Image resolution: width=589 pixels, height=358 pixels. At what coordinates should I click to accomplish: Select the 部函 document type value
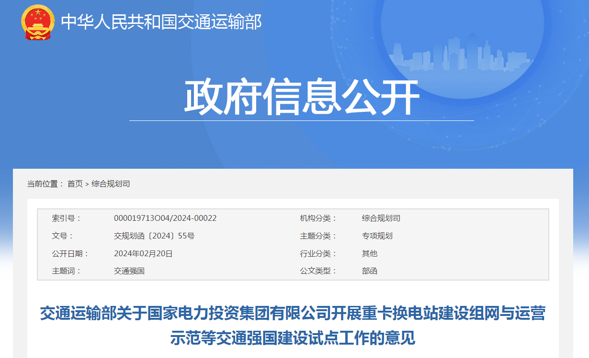coord(370,271)
